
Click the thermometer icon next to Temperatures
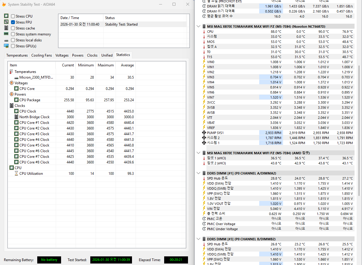tap(11, 72)
